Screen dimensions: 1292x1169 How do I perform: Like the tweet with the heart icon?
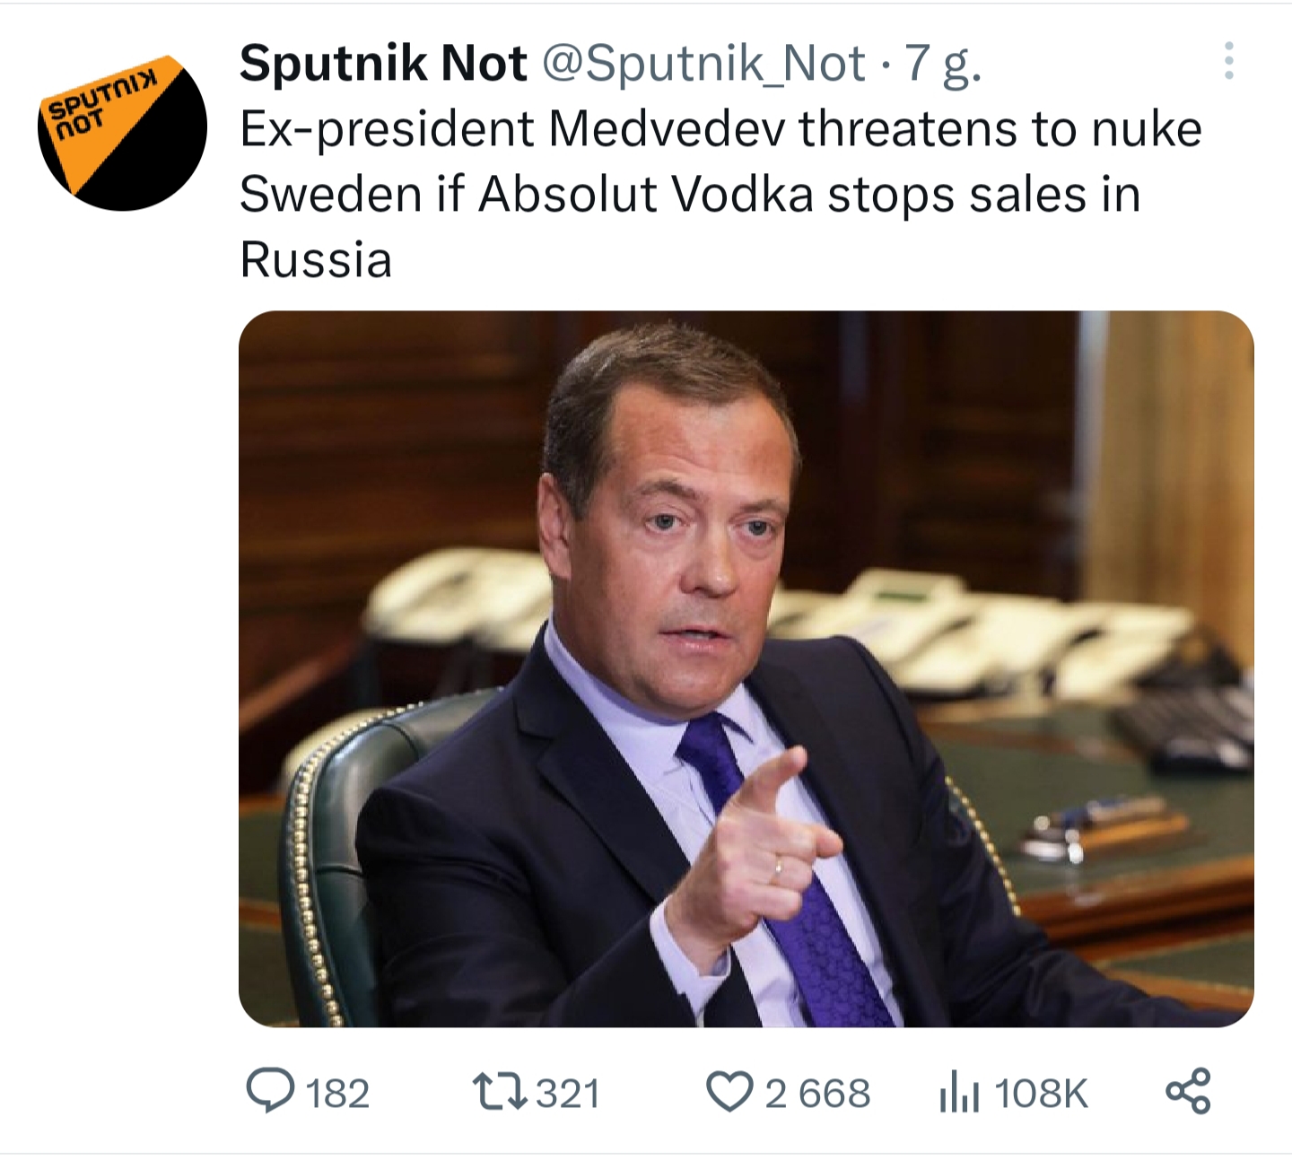[729, 1093]
